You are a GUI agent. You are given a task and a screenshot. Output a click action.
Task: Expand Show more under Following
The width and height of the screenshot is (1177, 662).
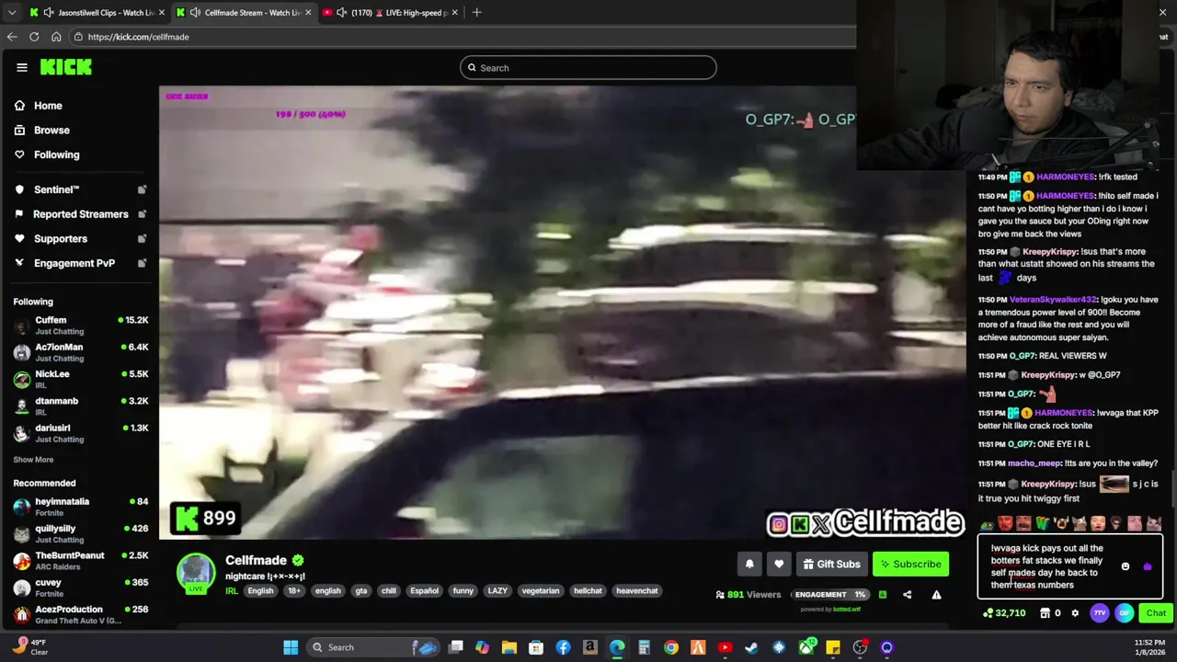point(33,460)
